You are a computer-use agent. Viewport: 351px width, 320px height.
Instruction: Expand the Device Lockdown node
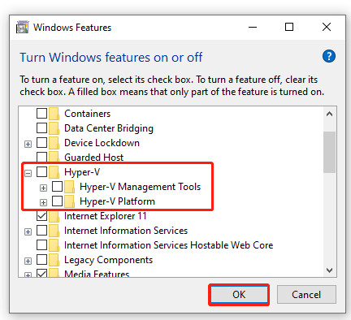[x=28, y=144]
